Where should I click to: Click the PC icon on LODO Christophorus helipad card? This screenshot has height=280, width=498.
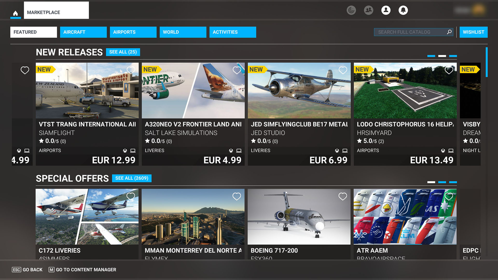click(x=451, y=150)
